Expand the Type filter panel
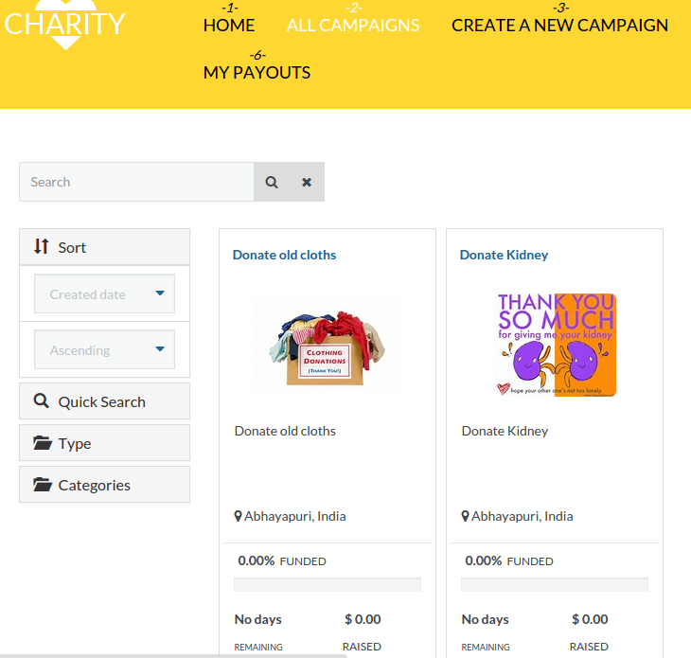Screen dimensions: 691x658 click(104, 443)
